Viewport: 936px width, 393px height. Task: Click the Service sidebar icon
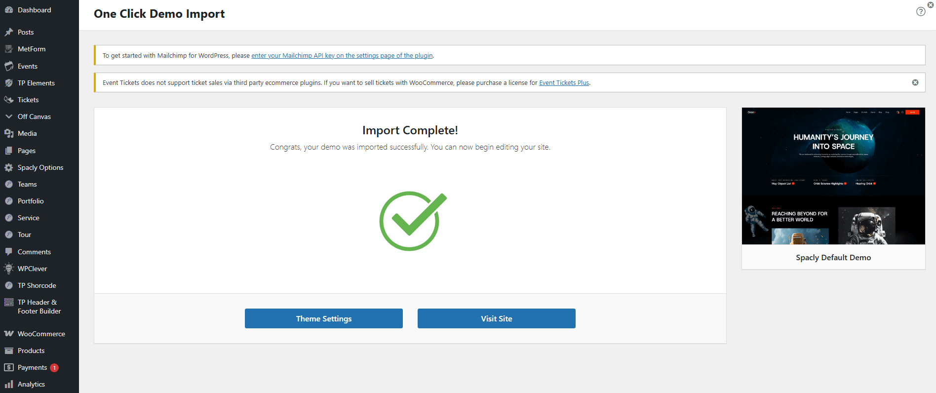[9, 218]
